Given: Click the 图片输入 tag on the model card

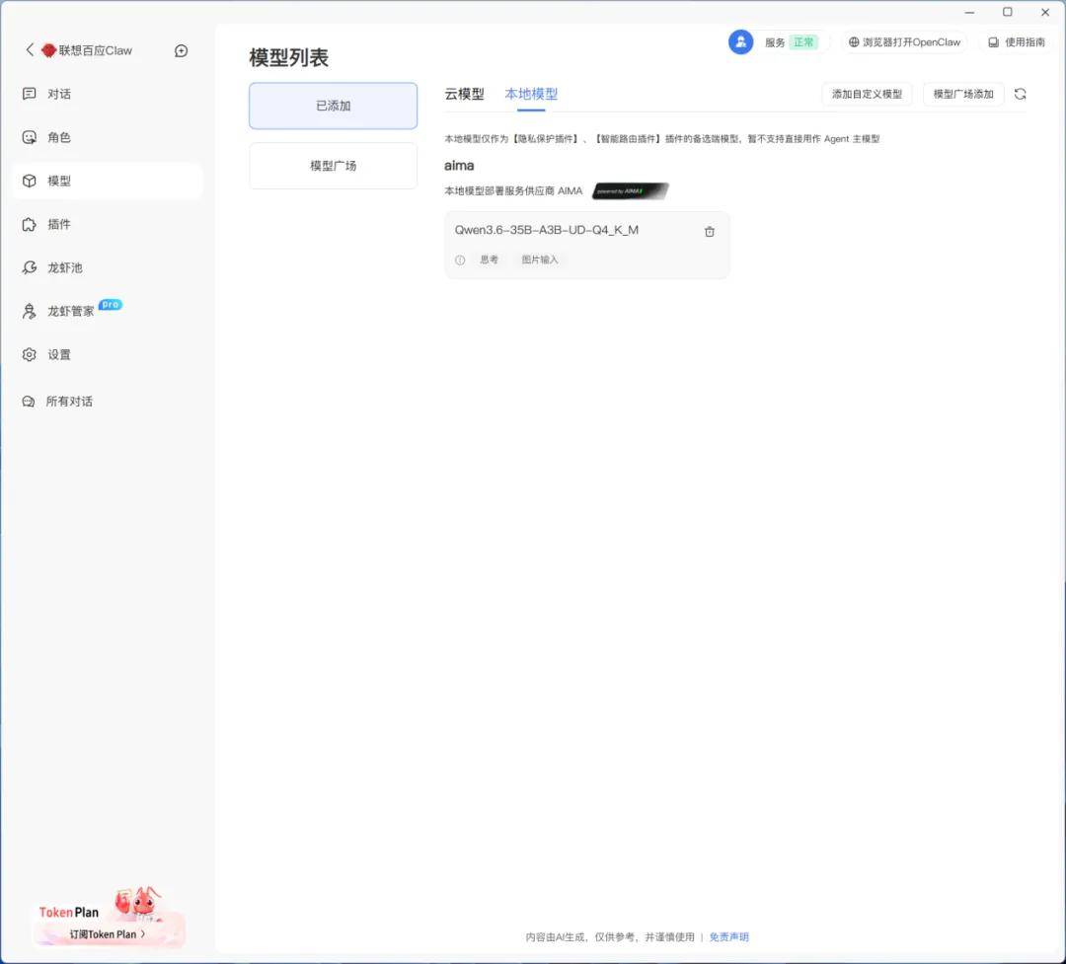Looking at the screenshot, I should (540, 260).
